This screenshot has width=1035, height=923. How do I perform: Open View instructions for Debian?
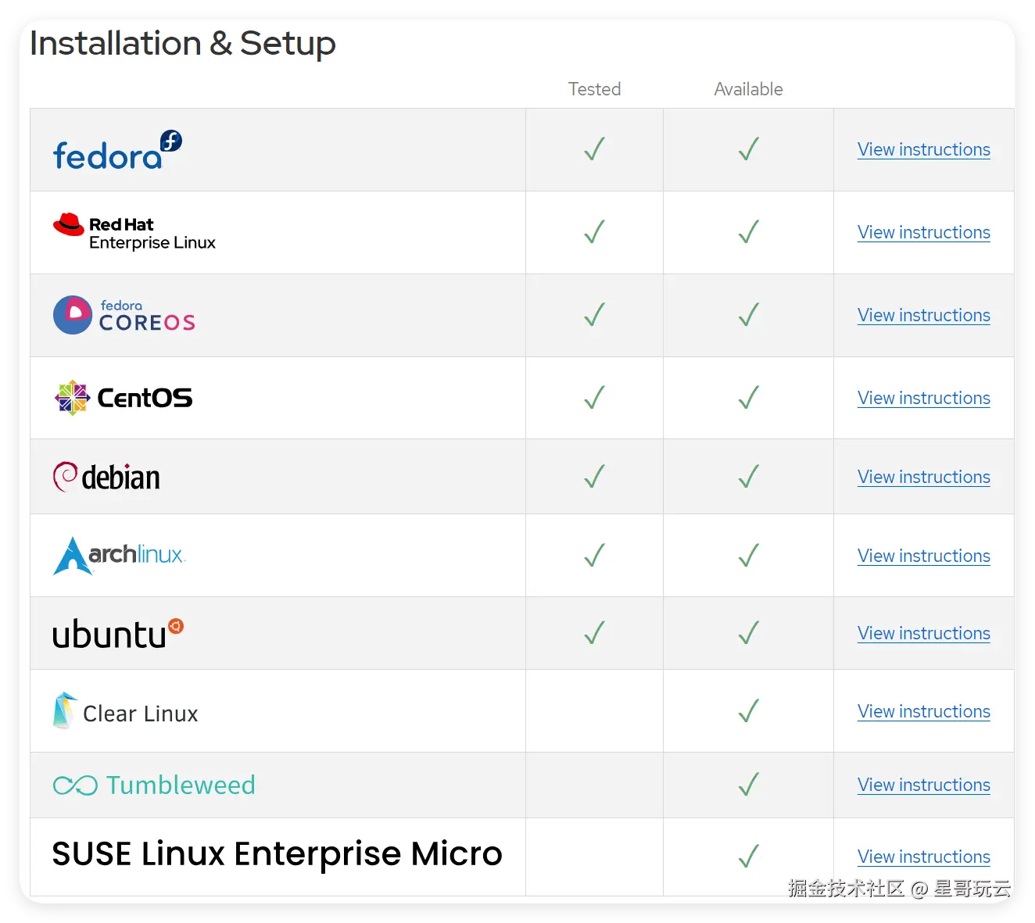point(923,477)
